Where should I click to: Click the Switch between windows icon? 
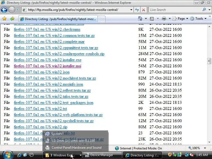tap(31, 155)
